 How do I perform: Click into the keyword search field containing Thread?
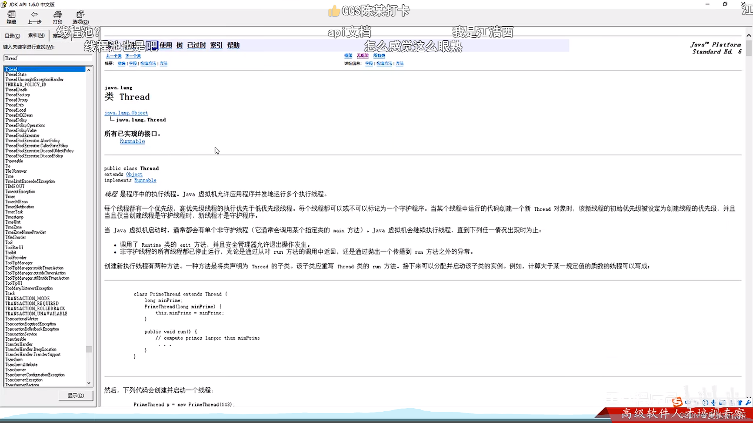47,58
